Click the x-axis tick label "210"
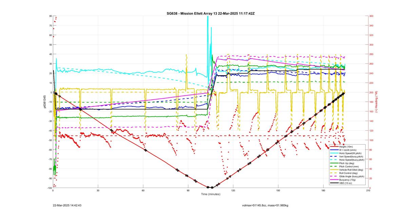The image size is (407, 211). [x=368, y=190]
